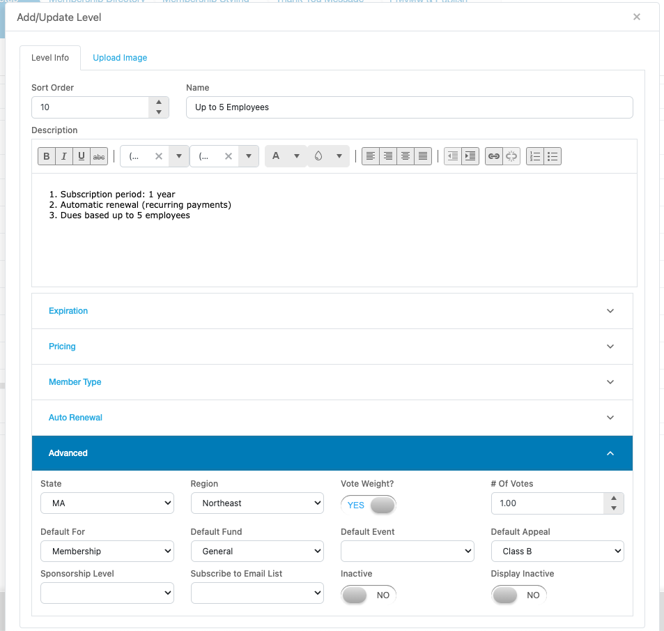
Task: Toggle bold formatting in description editor
Action: [47, 156]
